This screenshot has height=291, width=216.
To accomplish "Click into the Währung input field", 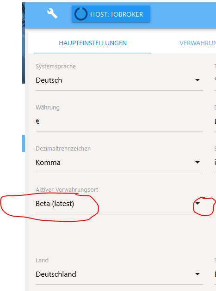I will 119,121.
